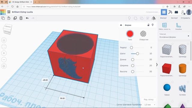192x108 pixels.
Task: Activate the Mirror tool
Action: [154, 18]
